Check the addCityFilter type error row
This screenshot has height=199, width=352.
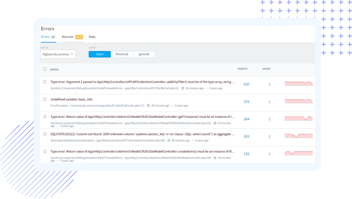(x=45, y=82)
